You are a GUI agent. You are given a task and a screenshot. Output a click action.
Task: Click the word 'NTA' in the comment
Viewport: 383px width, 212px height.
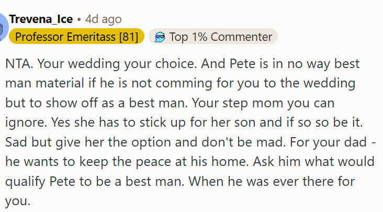point(18,64)
